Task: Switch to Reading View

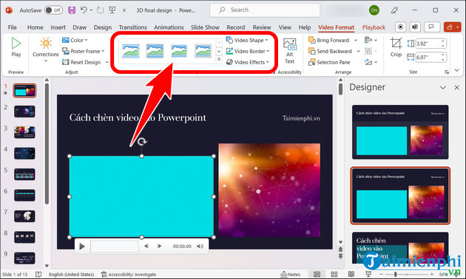Action: [x=351, y=275]
